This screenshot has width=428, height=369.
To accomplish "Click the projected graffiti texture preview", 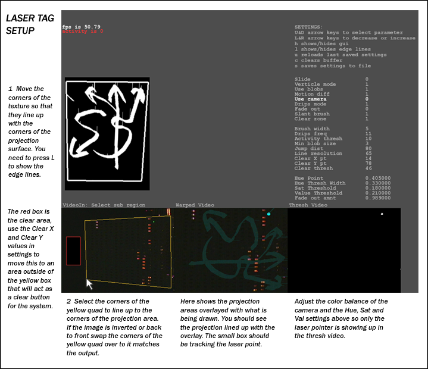I will tap(107, 134).
